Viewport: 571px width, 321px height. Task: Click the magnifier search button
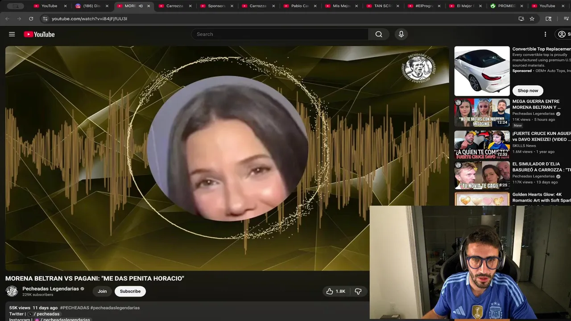pos(379,34)
